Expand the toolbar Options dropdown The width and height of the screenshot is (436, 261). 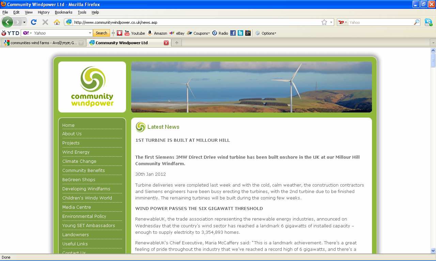click(266, 33)
